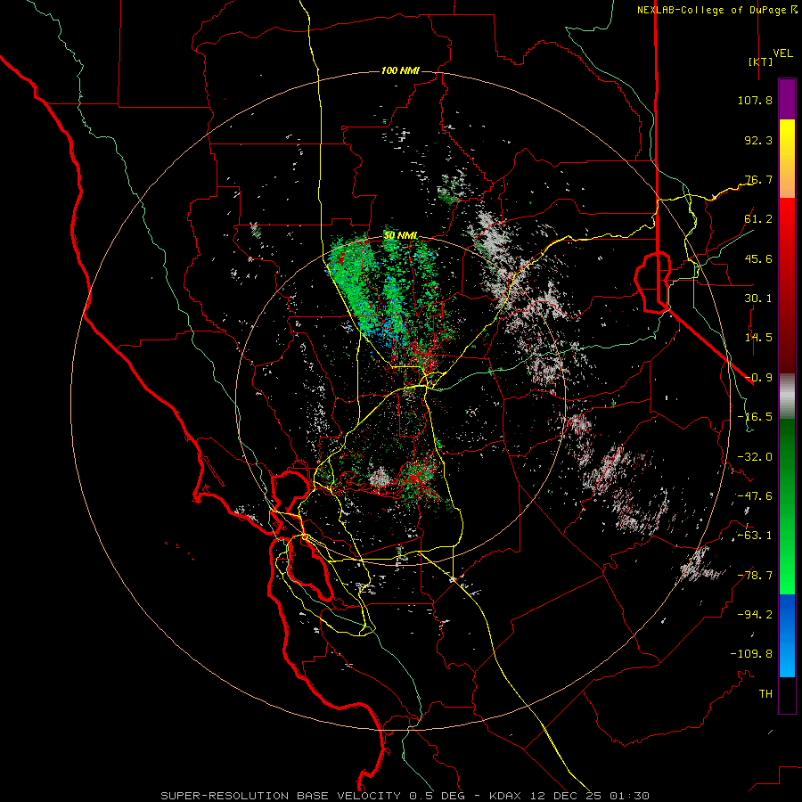Click the TH label on the legend
802x802 pixels.
pyautogui.click(x=765, y=694)
